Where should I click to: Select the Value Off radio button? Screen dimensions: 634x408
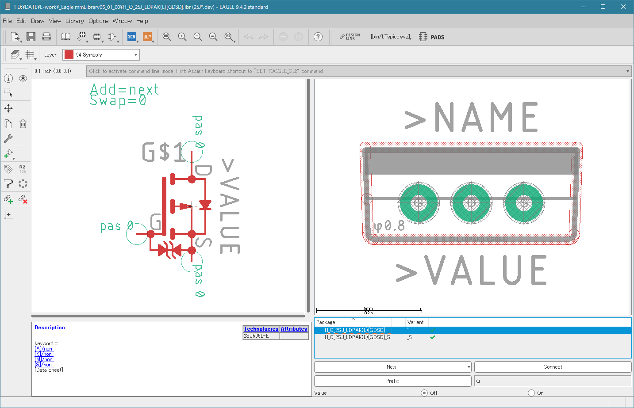tap(424, 393)
